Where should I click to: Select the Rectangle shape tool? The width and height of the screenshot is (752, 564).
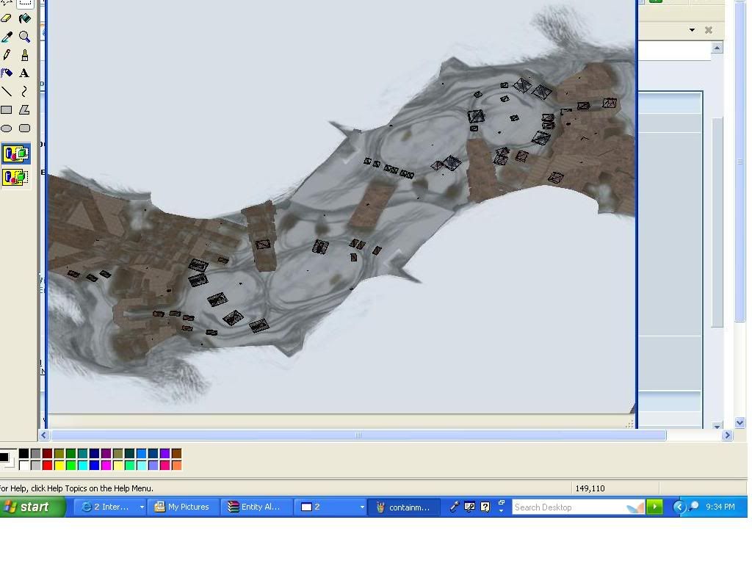click(6, 110)
